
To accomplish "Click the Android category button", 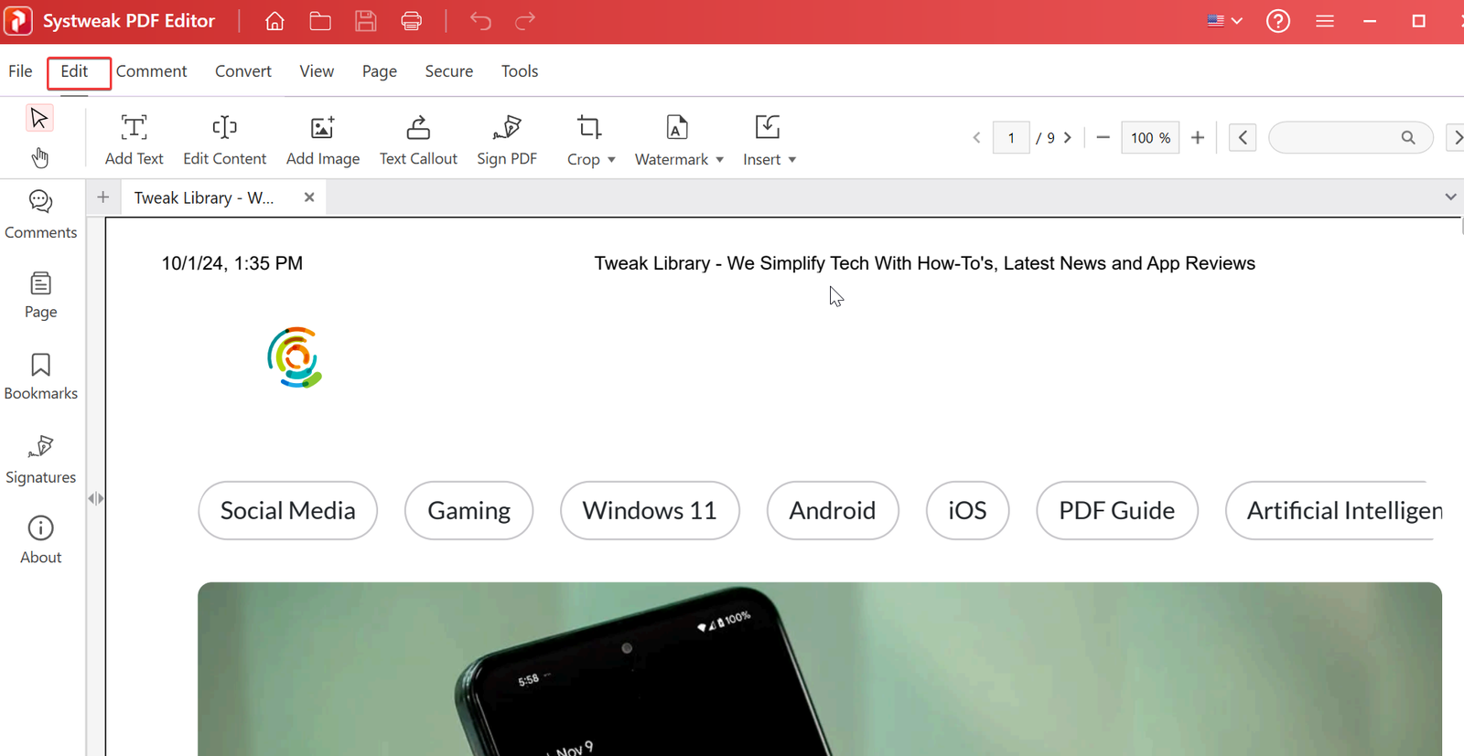I will click(x=833, y=510).
